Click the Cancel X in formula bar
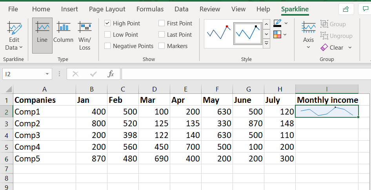The width and height of the screenshot is (371, 190). point(75,74)
